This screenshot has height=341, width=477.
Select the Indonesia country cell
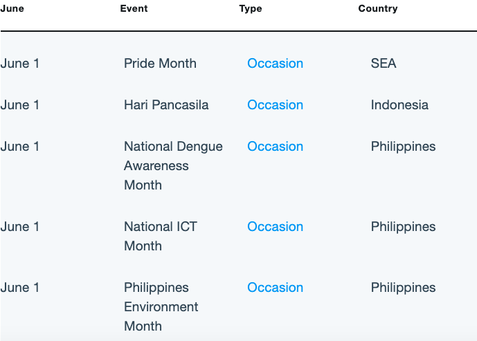[x=399, y=105]
